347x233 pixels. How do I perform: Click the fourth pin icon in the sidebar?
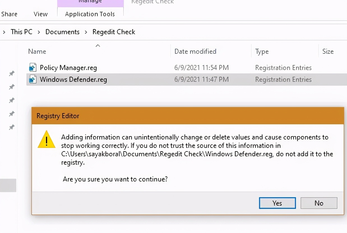11,114
